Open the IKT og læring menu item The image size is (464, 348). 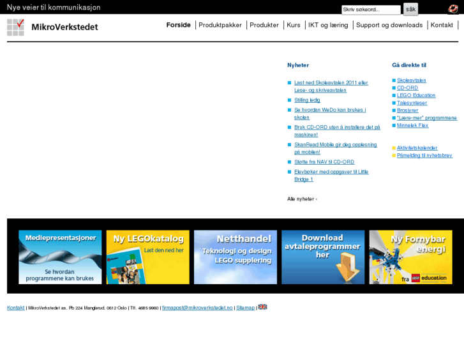328,25
